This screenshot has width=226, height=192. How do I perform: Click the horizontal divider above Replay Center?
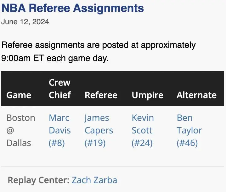coord(113,167)
